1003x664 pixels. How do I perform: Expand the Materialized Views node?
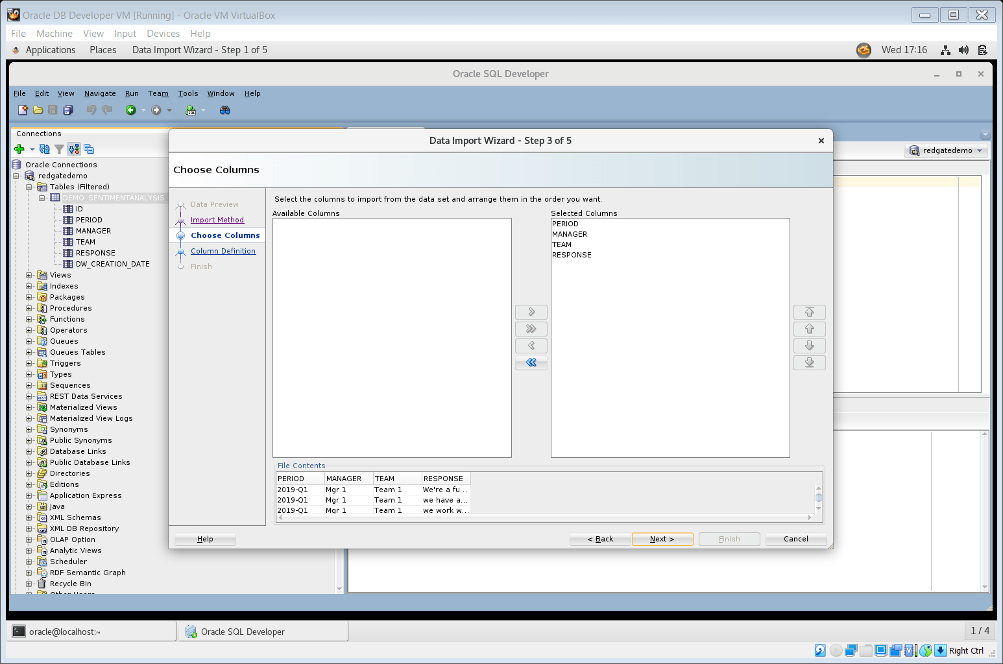(29, 407)
